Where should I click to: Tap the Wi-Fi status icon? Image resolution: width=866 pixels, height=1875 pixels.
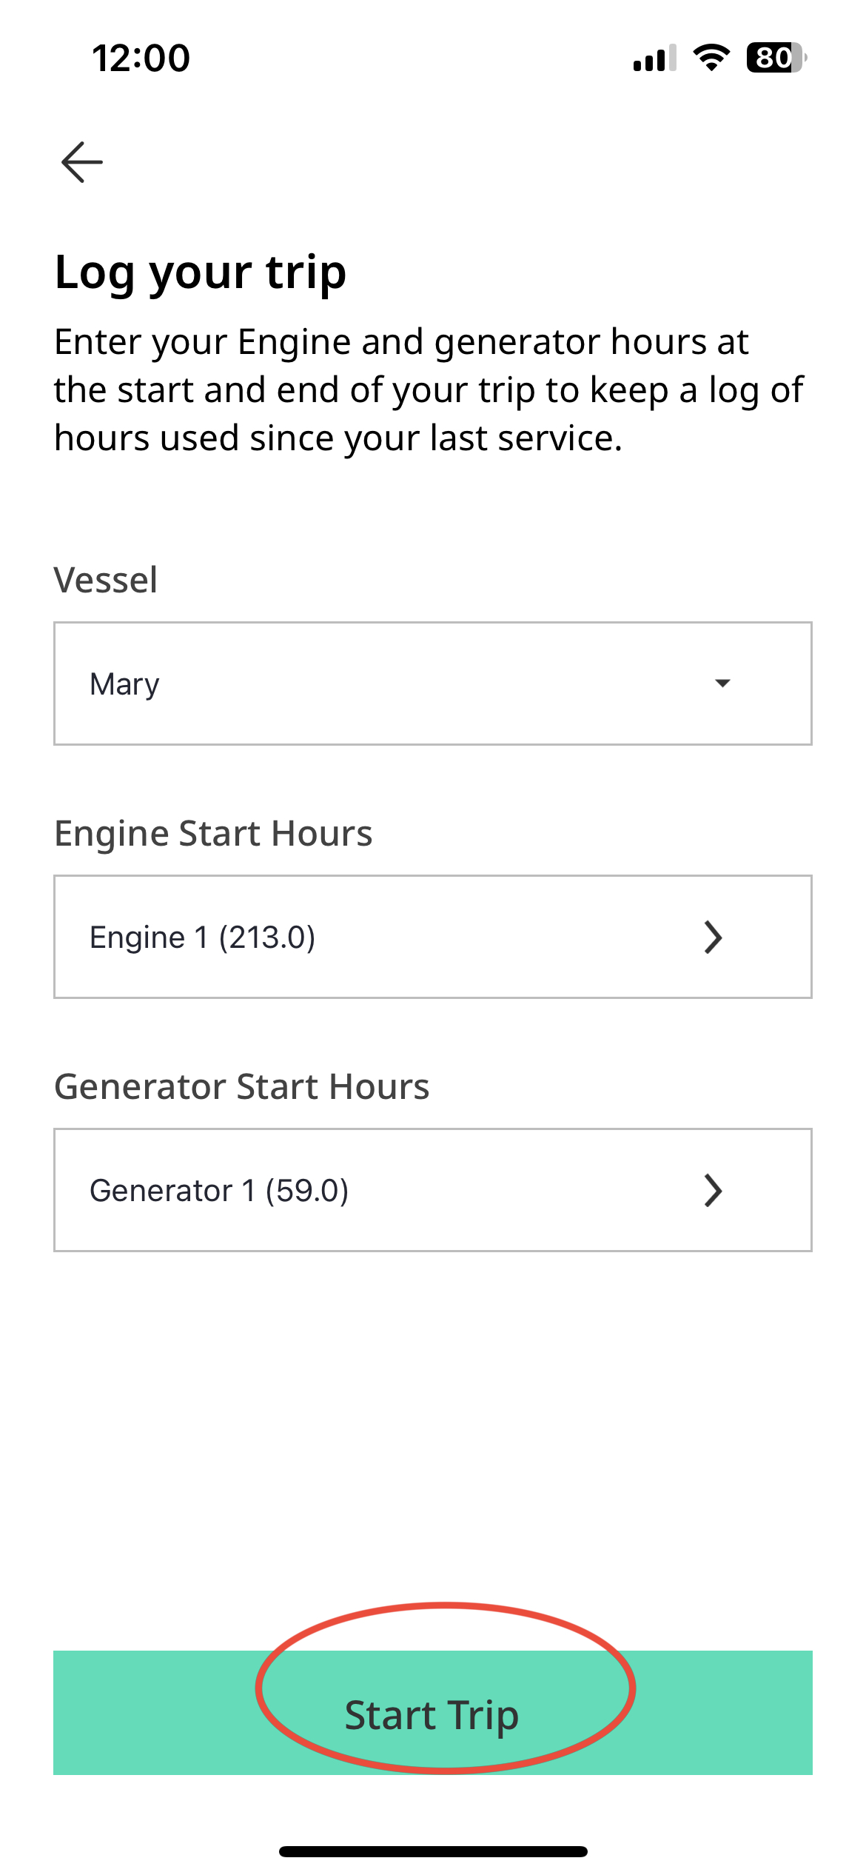(711, 58)
